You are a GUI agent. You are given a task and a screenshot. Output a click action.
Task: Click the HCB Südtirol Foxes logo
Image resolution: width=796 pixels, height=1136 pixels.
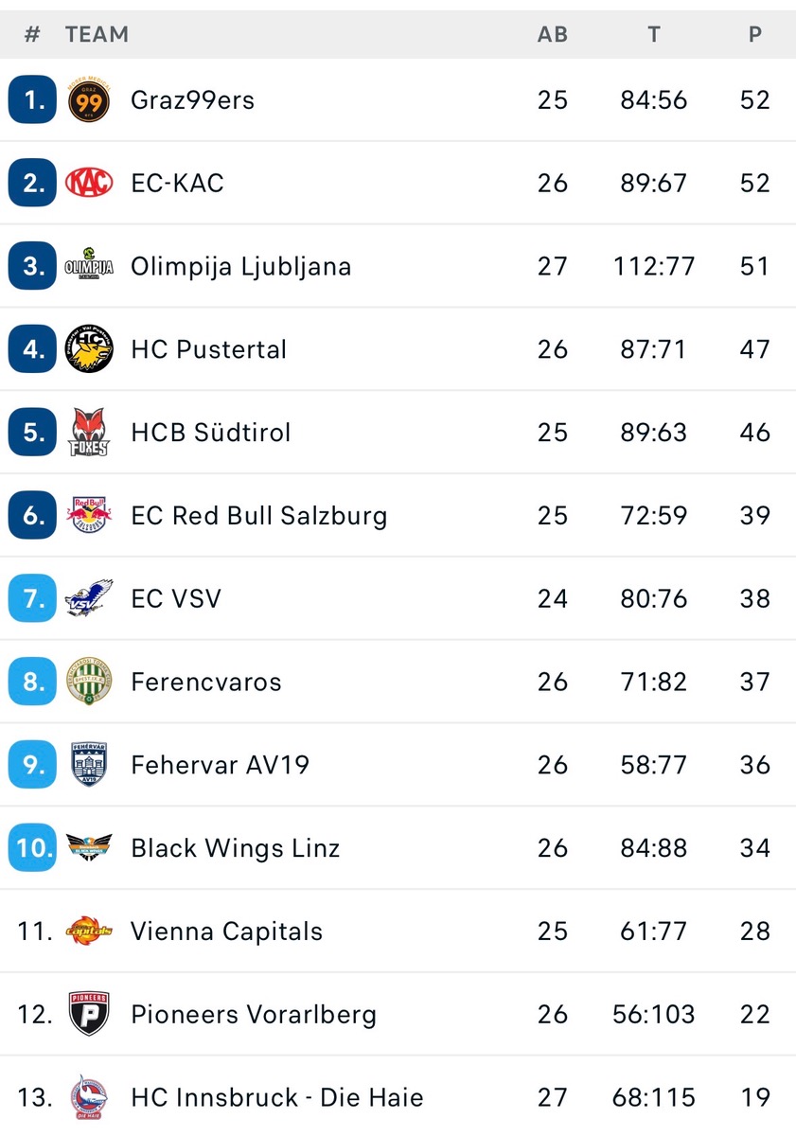(x=89, y=433)
